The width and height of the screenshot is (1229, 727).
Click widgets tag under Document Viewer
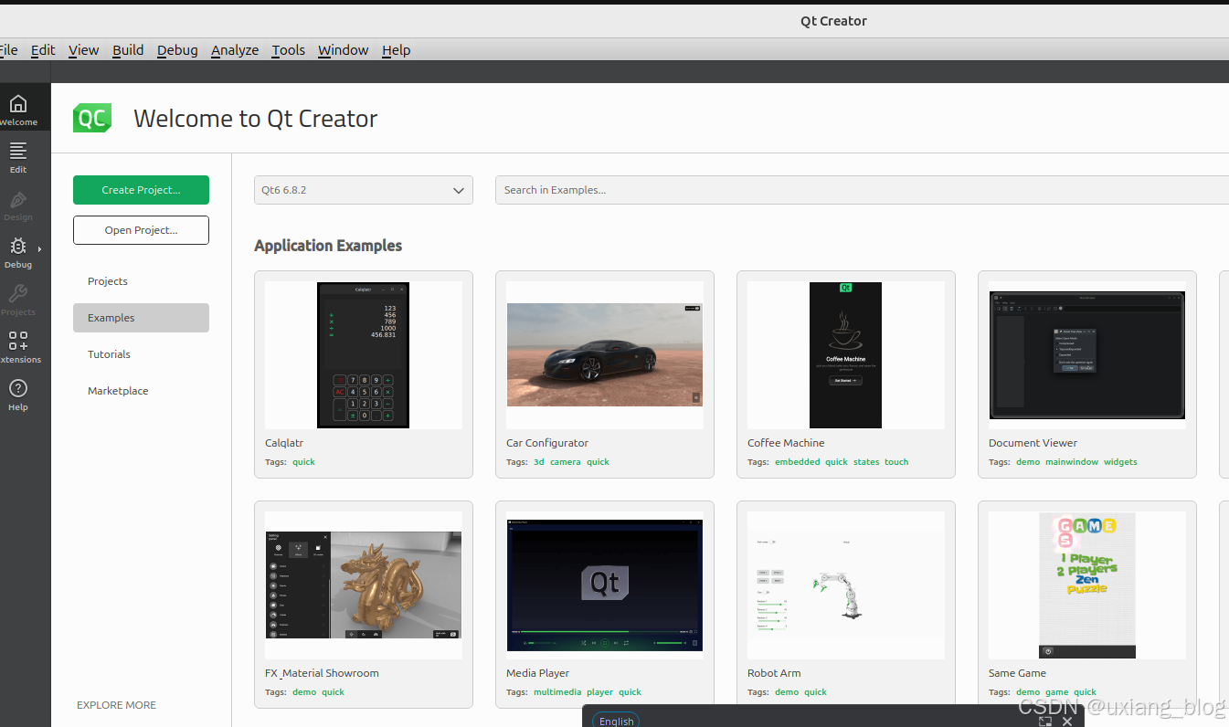click(1120, 462)
